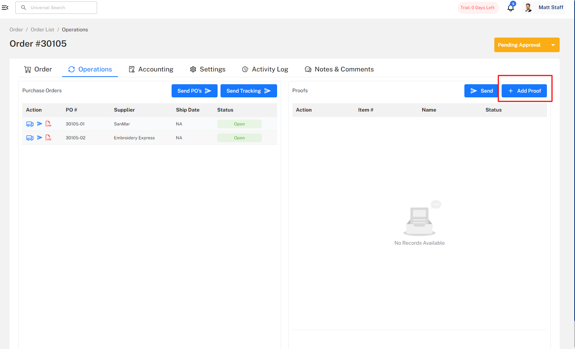Open the notifications bell

click(511, 7)
